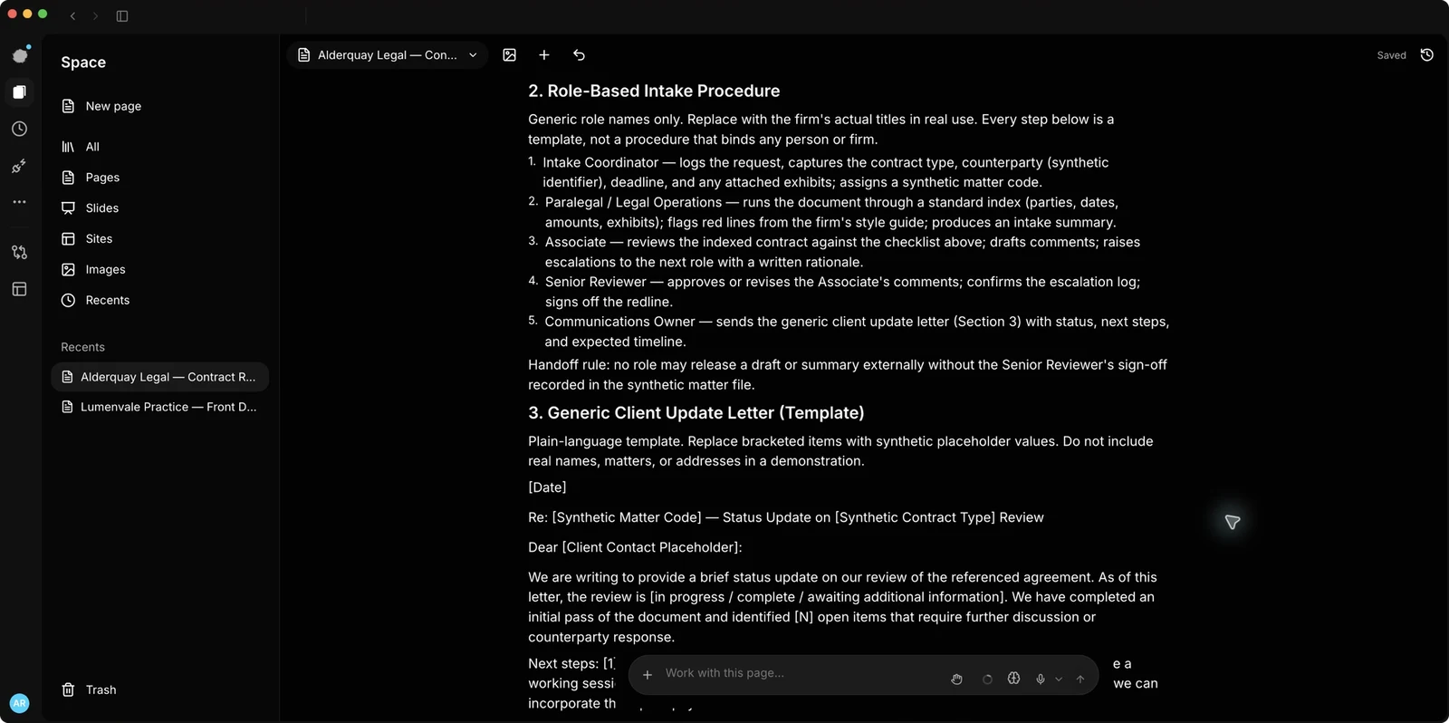Open version history icon next to Saved
The image size is (1449, 723).
tap(1427, 55)
